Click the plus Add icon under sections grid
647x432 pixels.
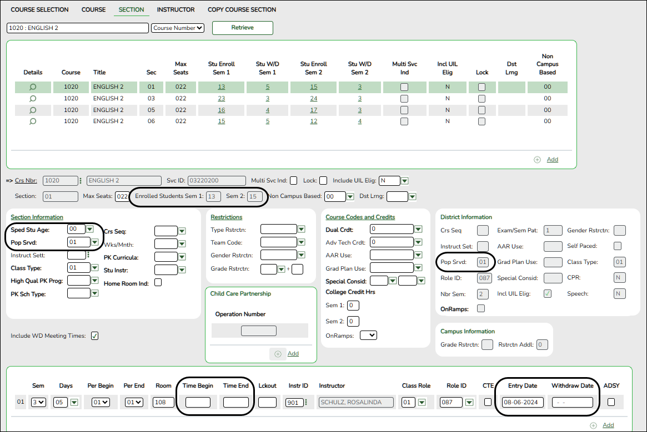pyautogui.click(x=537, y=160)
